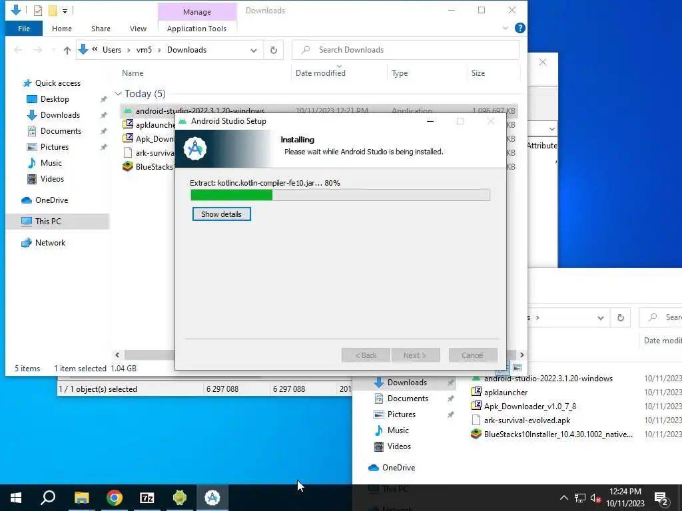Click the installer progress bar
The width and height of the screenshot is (682, 511).
[x=340, y=195]
